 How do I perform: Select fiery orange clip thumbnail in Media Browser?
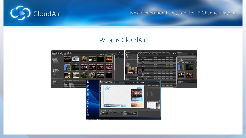point(109,60)
